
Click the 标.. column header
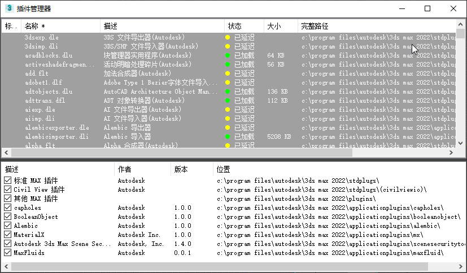11,26
